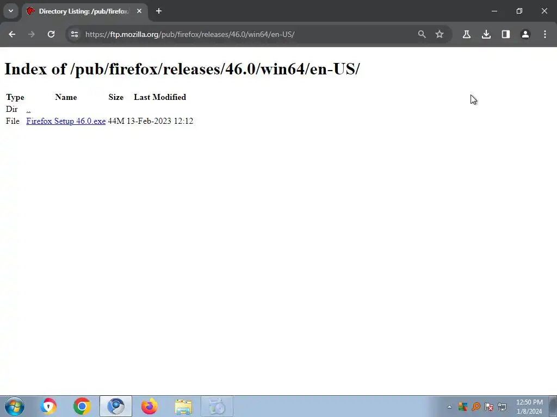Viewport: 557px width, 417px height.
Task: Open the Chrome three-dot menu
Action: click(x=545, y=34)
